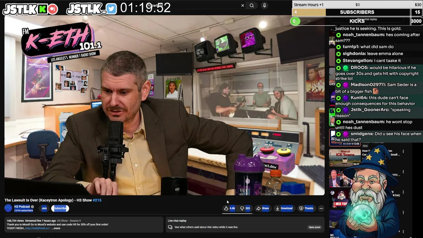The image size is (423, 238).
Task: Click smidgens' purple badge
Action: click(x=345, y=134)
